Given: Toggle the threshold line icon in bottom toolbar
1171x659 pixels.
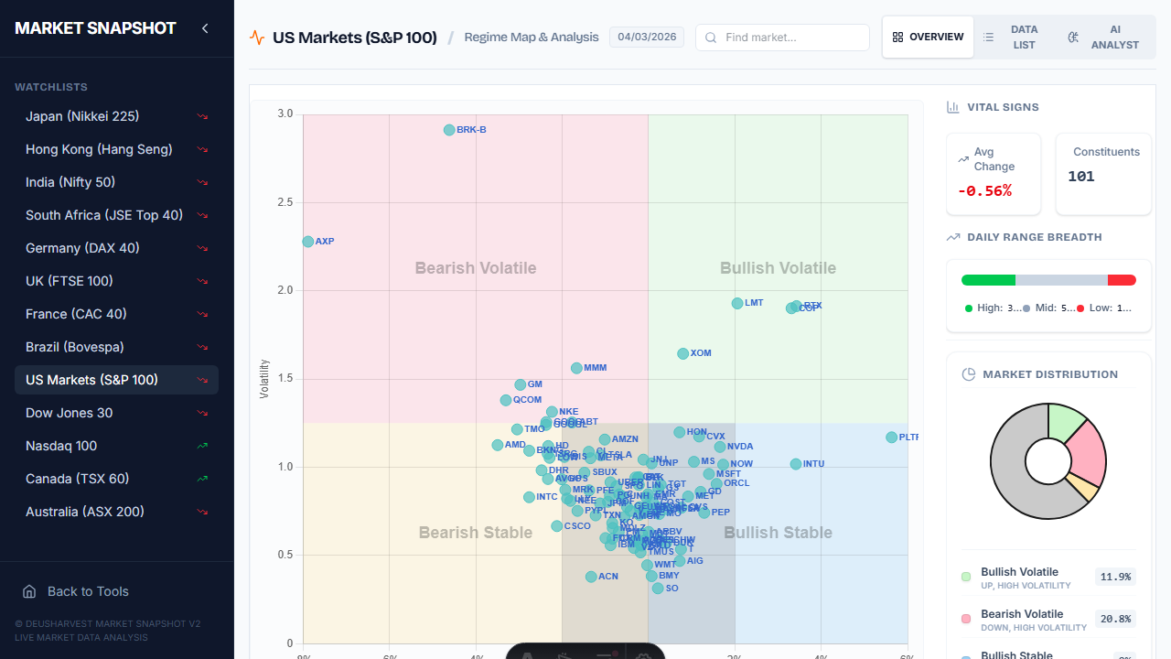Looking at the screenshot, I should pyautogui.click(x=605, y=655).
